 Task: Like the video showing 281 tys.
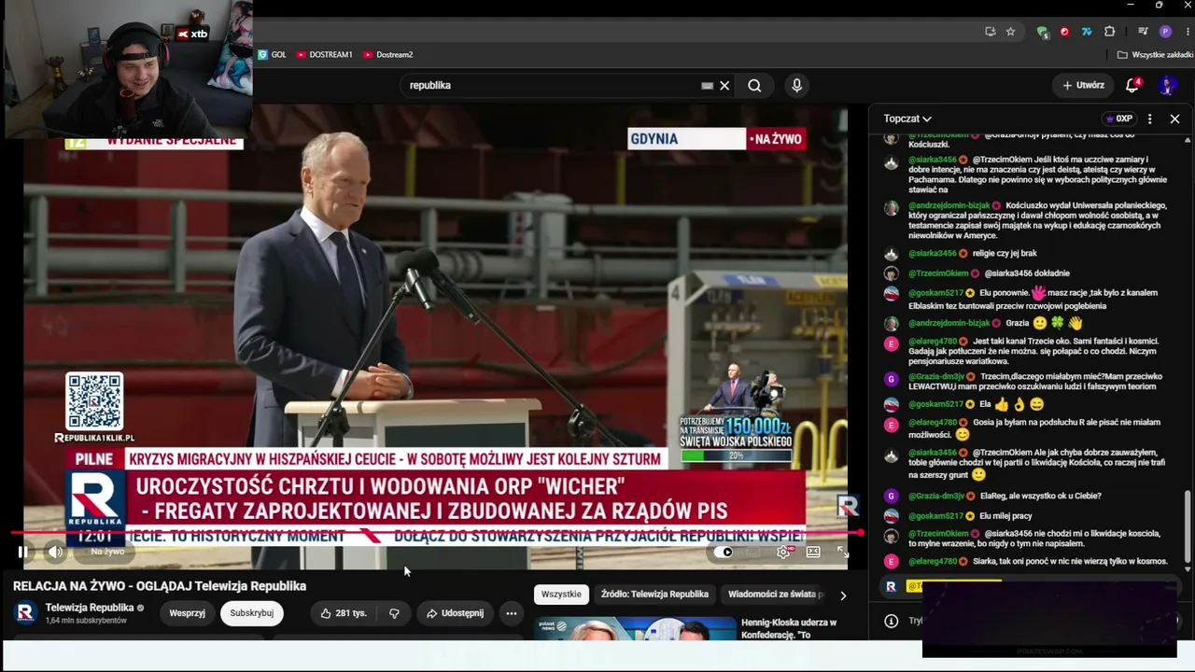point(343,613)
